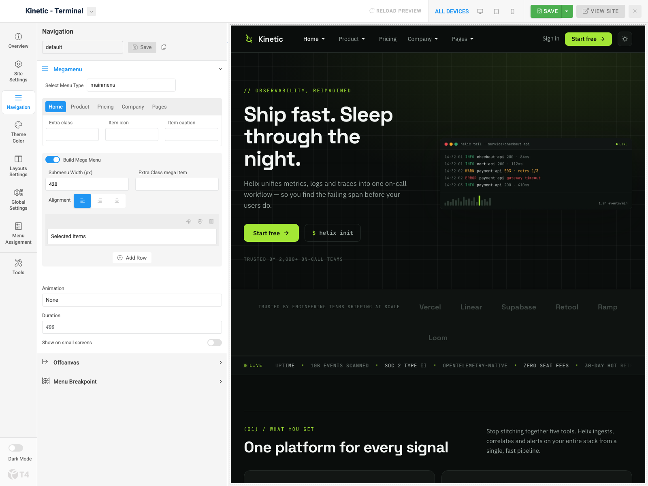Disable the Build Mega Menu toggle
648x486 pixels.
(x=53, y=160)
